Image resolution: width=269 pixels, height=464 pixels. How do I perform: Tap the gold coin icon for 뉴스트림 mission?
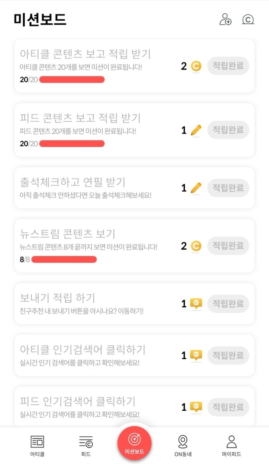tap(196, 246)
